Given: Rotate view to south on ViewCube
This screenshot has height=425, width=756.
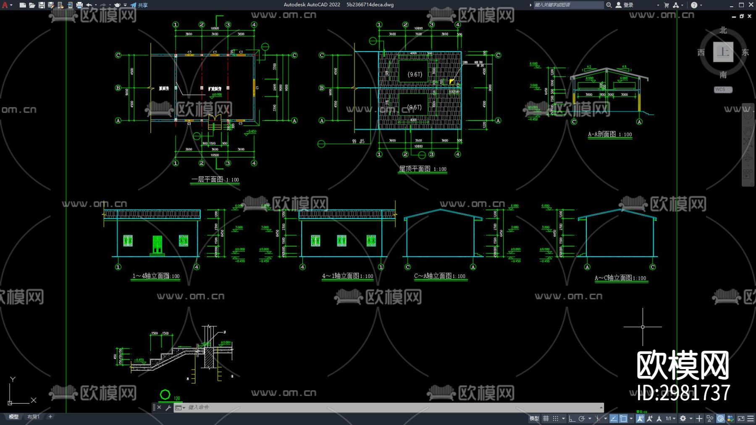Looking at the screenshot, I should click(x=723, y=75).
